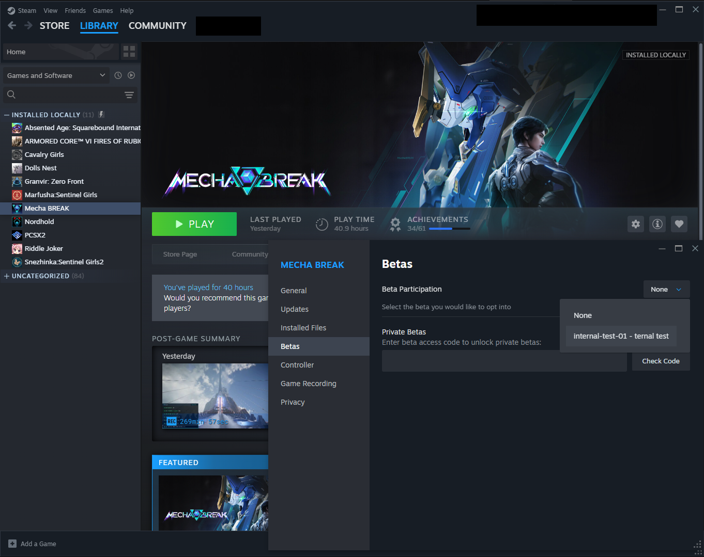The height and width of the screenshot is (557, 704).
Task: Open advanced filter options icon
Action: (129, 94)
